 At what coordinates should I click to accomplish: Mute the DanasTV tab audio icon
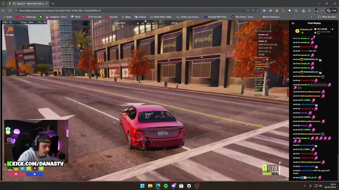(14, 3)
